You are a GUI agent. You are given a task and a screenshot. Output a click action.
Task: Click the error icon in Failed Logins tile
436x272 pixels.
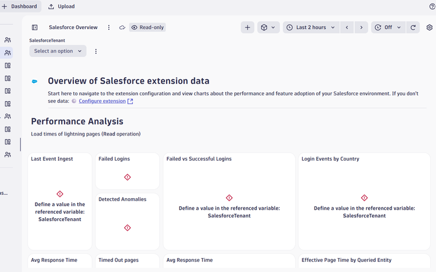(x=127, y=177)
